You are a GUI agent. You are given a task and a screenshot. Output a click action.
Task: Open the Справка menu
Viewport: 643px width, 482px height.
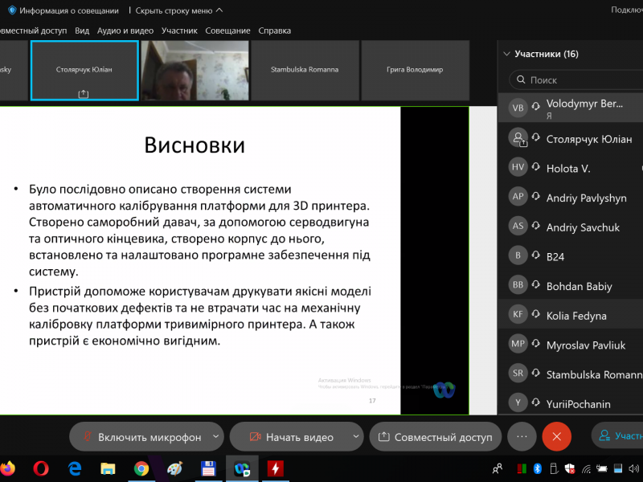[274, 31]
